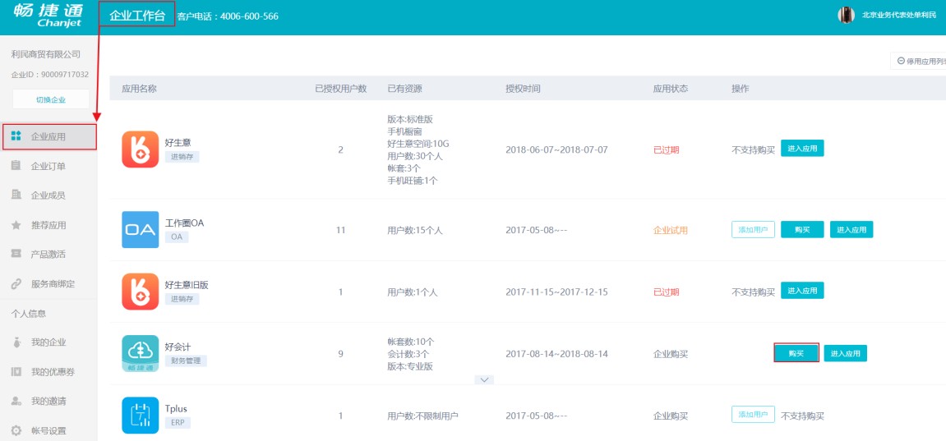Click the 好会计 app name
Viewport: 946px width, 441px height.
[178, 347]
